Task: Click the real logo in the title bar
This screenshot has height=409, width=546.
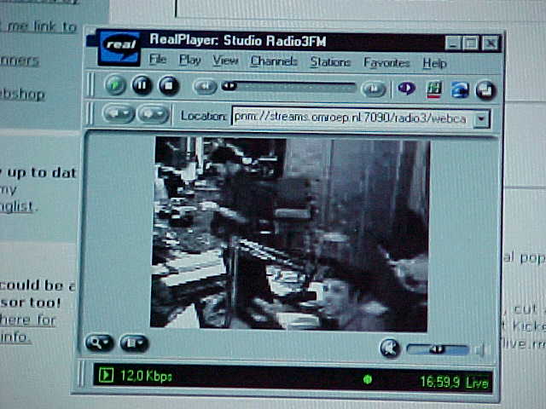Action: pos(119,48)
